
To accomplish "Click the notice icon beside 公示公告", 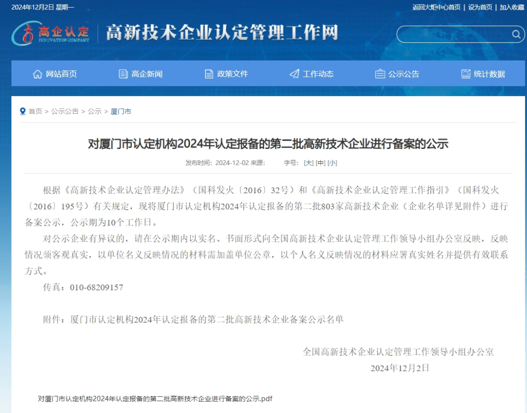I will (x=380, y=74).
